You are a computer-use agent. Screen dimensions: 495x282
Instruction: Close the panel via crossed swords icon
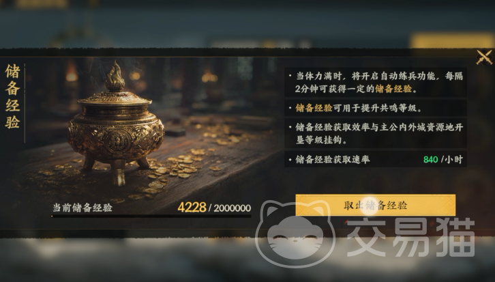(x=484, y=57)
